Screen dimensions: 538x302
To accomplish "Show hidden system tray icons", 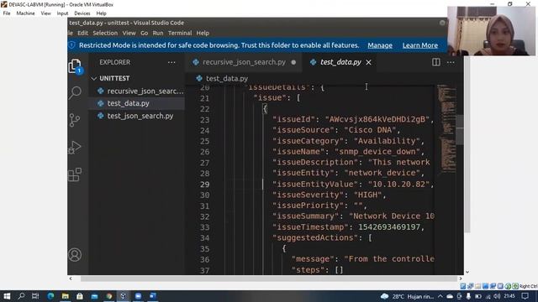I will (440, 296).
